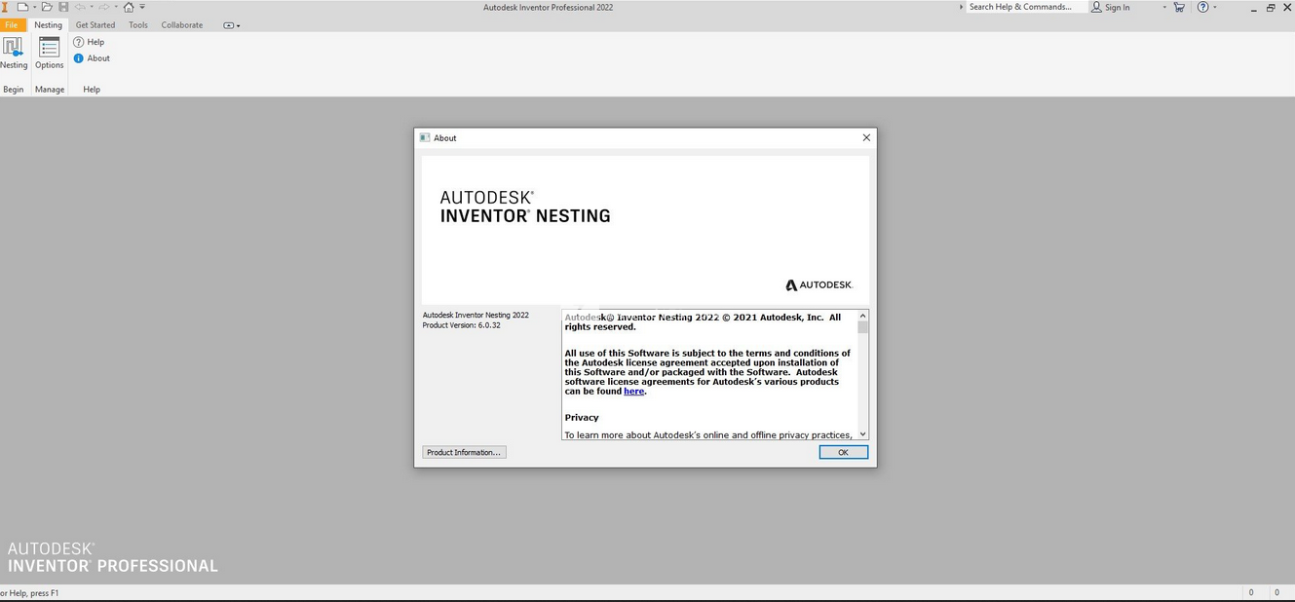1295x602 pixels.
Task: Expand the search box arrow
Action: coord(961,7)
